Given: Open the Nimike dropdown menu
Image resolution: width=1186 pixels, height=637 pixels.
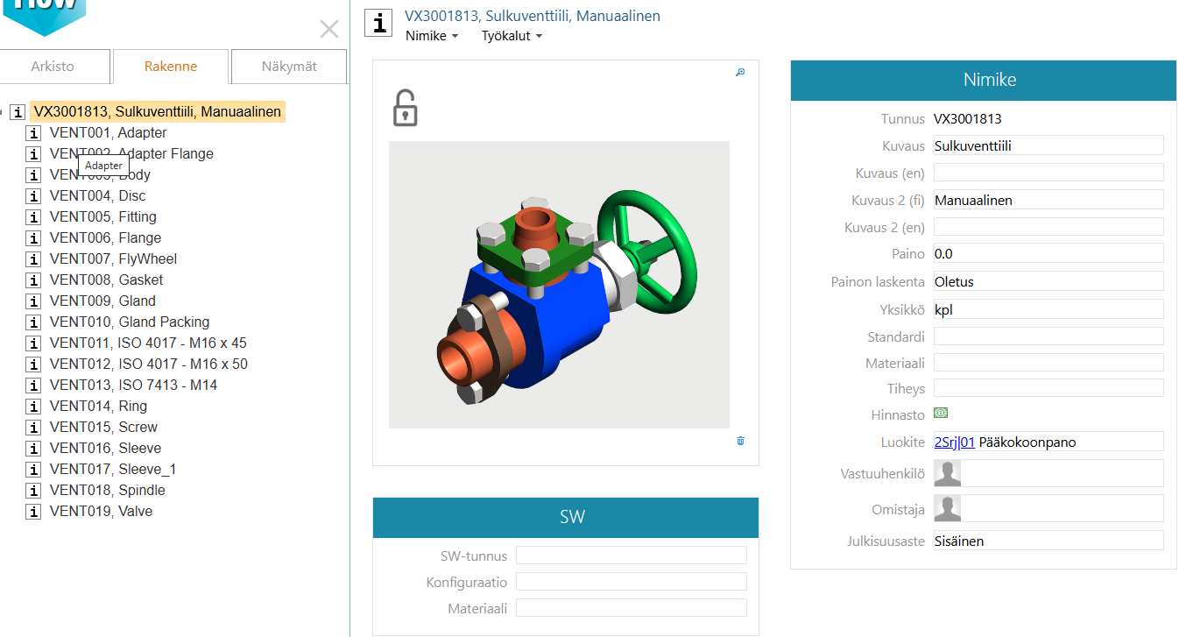Looking at the screenshot, I should (x=432, y=36).
